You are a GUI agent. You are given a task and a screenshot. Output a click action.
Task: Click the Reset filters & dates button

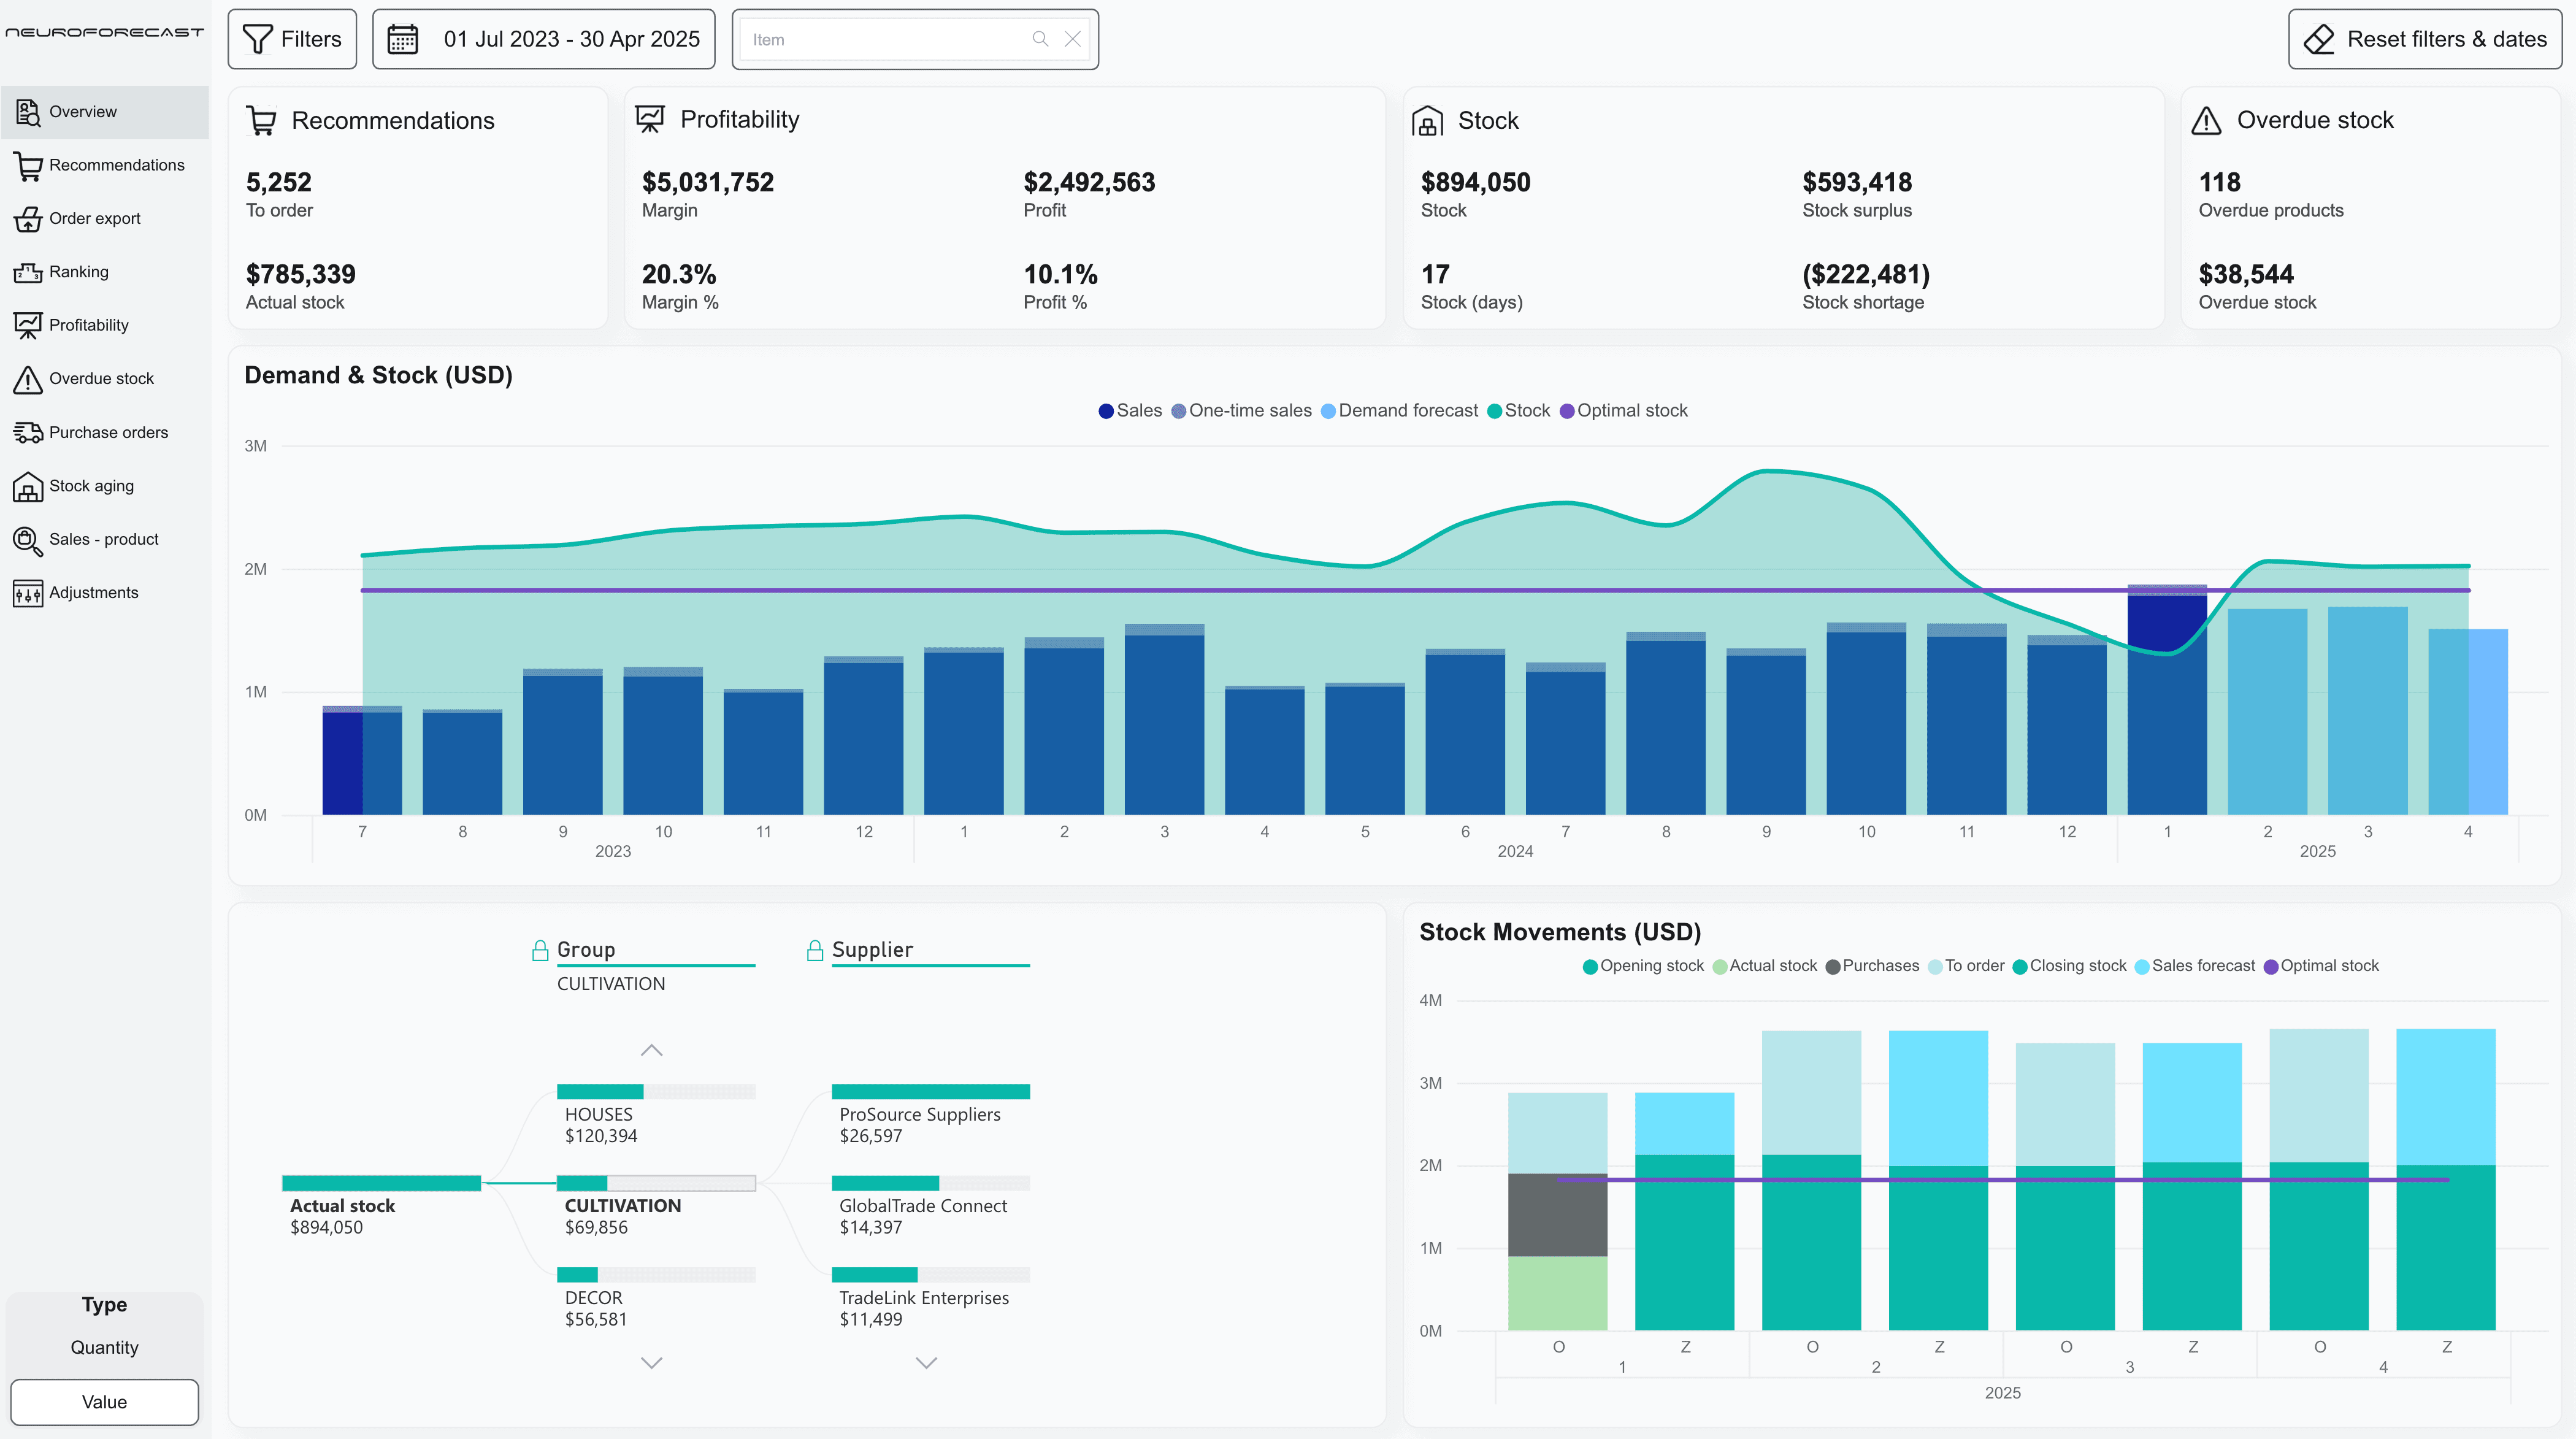[x=2423, y=39]
